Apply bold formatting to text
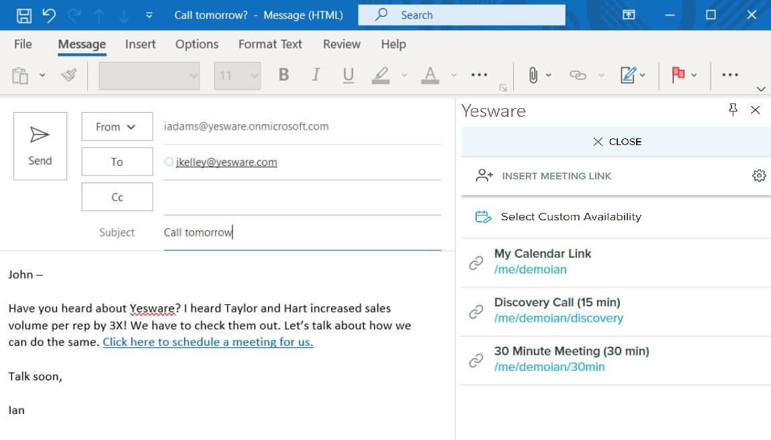This screenshot has width=771, height=440. 283,75
